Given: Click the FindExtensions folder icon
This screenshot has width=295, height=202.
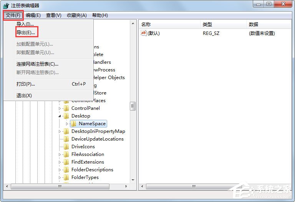Looking at the screenshot, I should (66, 162).
